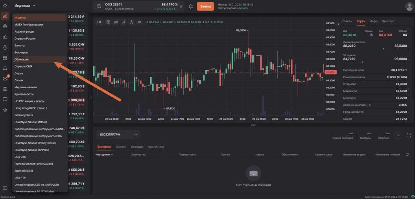The image size is (415, 199).
Task: Select the H1 timeframe on the chart toolbar
Action: coord(99,22)
